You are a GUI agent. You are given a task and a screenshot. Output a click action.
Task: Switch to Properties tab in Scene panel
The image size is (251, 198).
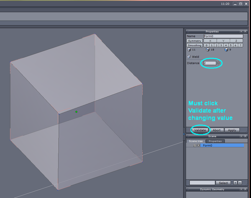pyautogui.click(x=215, y=141)
